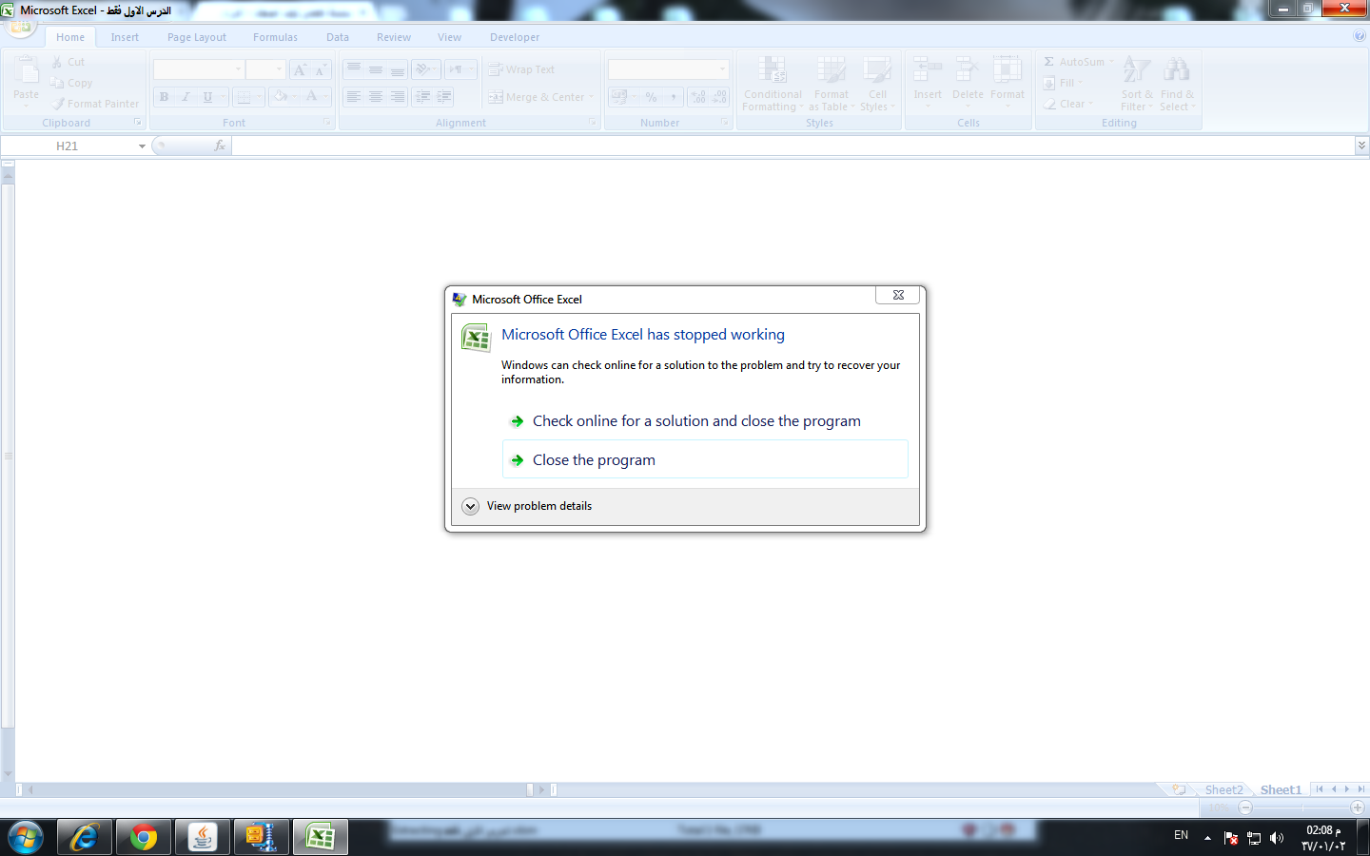Screen dimensions: 1370x856
Task: Open the number format dropdown
Action: click(x=723, y=69)
